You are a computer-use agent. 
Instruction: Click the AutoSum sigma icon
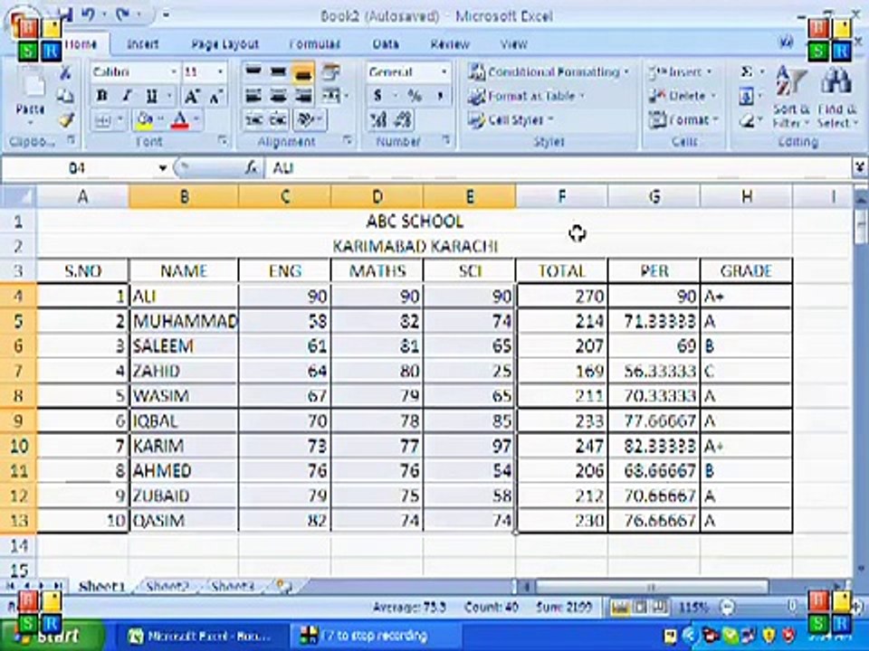pos(747,72)
